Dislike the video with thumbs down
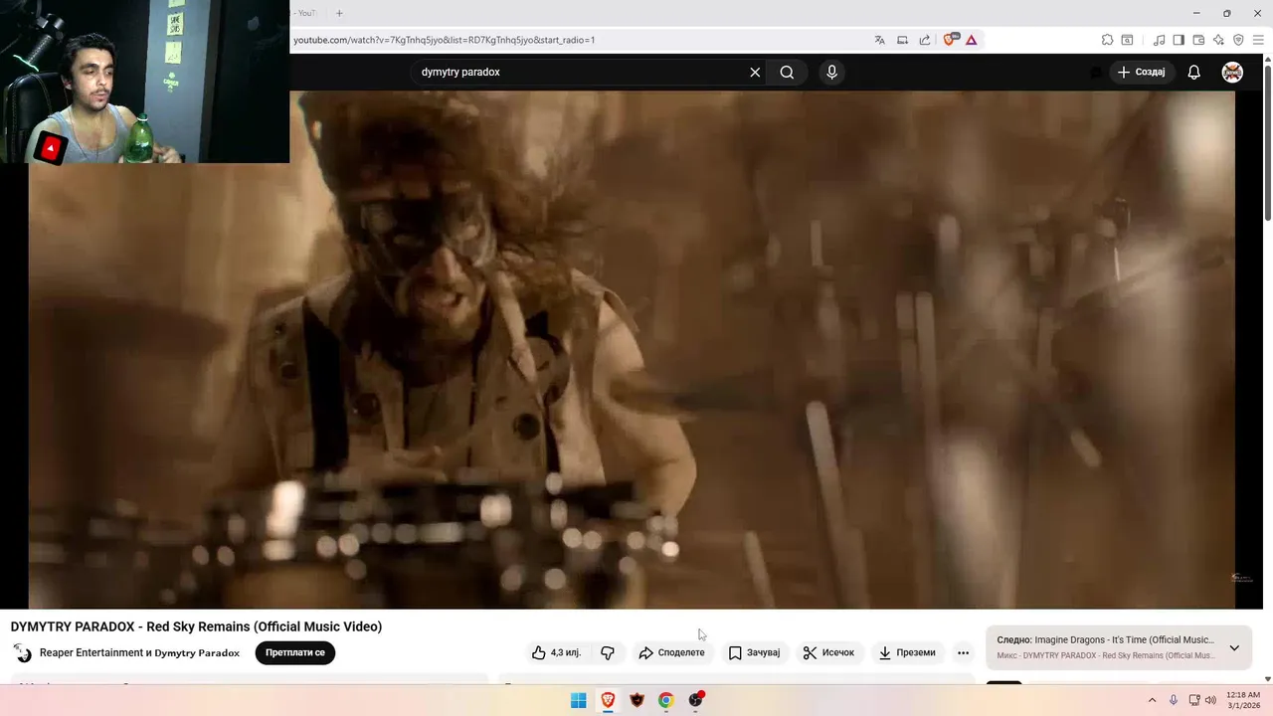 pos(608,652)
